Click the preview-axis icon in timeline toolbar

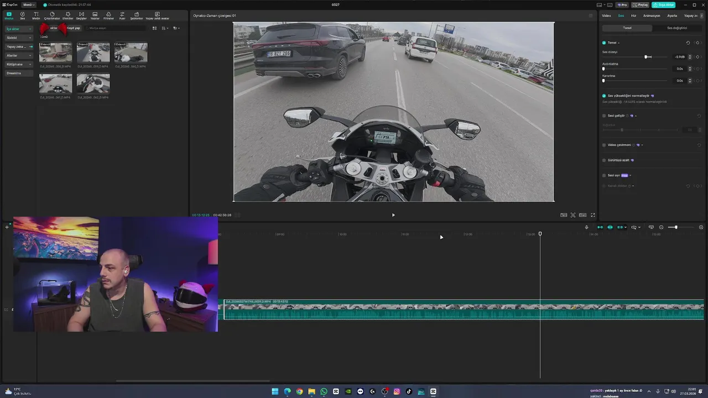pos(651,227)
